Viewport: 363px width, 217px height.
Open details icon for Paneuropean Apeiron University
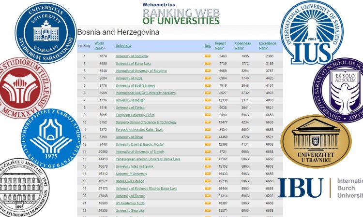tap(208, 159)
